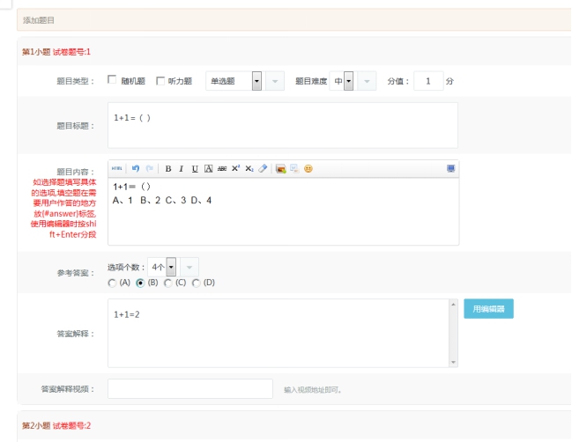Screen dimensions: 572x442
Task: Enable the 听力题 checkbox
Action: click(160, 80)
